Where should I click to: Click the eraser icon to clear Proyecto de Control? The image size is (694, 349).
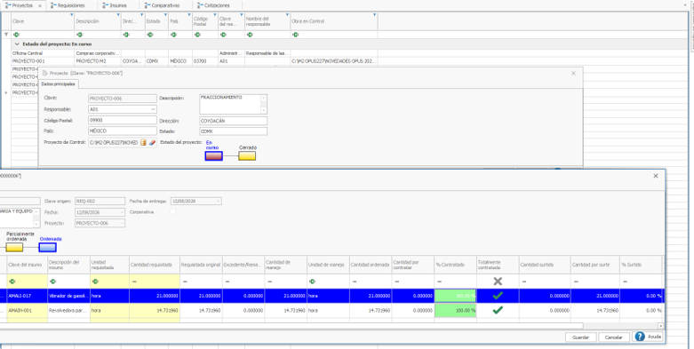(x=152, y=142)
